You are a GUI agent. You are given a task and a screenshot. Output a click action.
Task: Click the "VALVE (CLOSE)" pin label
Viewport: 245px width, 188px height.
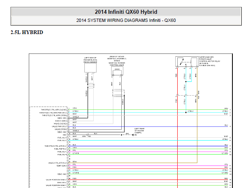(60, 124)
